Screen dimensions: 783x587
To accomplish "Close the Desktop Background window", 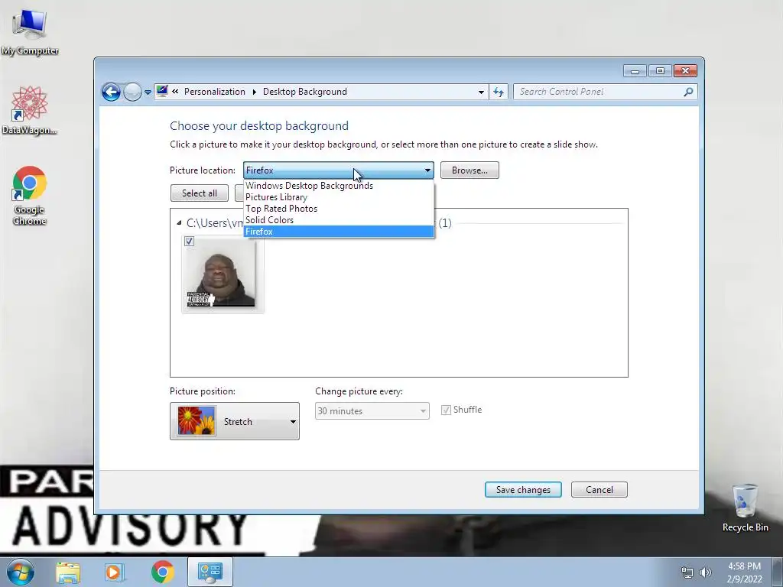I will 685,71.
